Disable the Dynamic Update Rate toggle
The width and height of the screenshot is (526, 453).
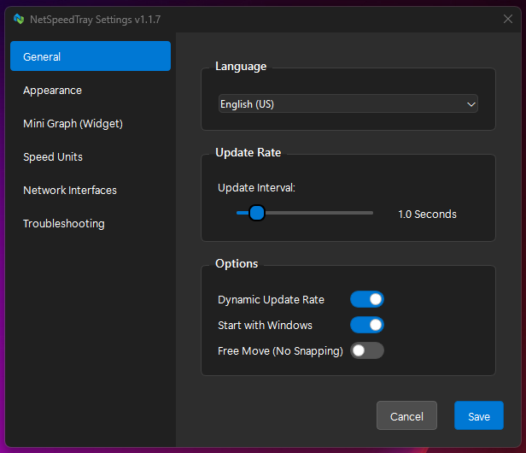pyautogui.click(x=367, y=299)
